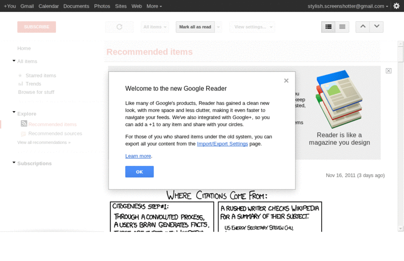Dismiss the Reader promo banner X
The image size is (404, 261).
tap(388, 71)
